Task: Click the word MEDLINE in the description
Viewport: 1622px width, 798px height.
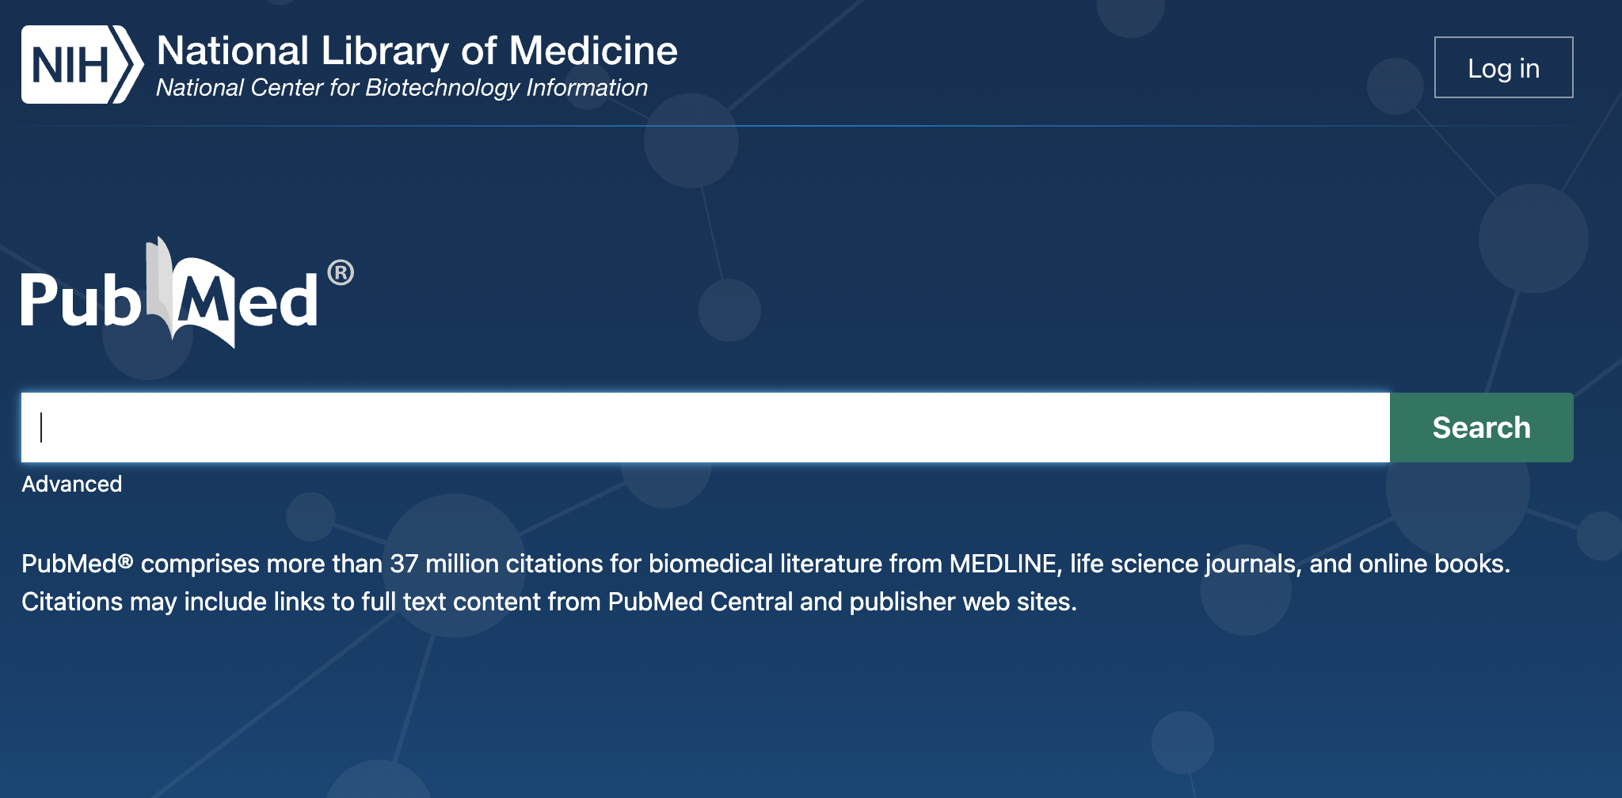Action: [1003, 564]
